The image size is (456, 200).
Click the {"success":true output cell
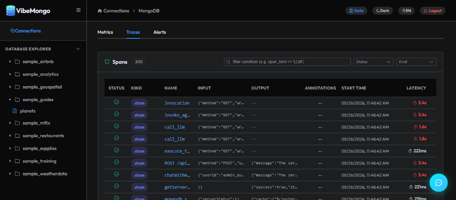pos(274,187)
